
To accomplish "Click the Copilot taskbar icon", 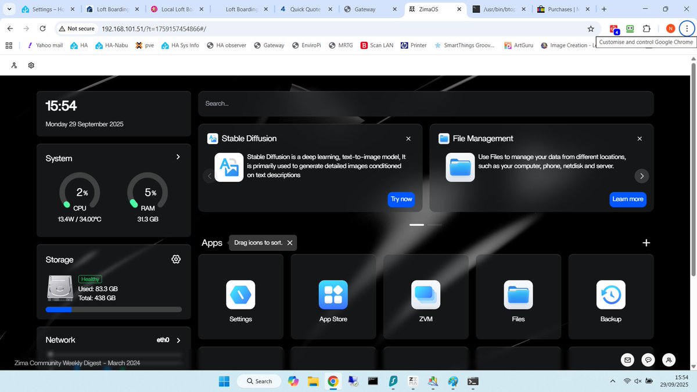I will click(294, 381).
